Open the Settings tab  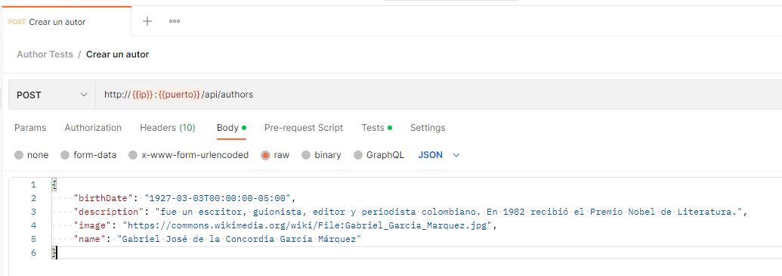click(428, 128)
